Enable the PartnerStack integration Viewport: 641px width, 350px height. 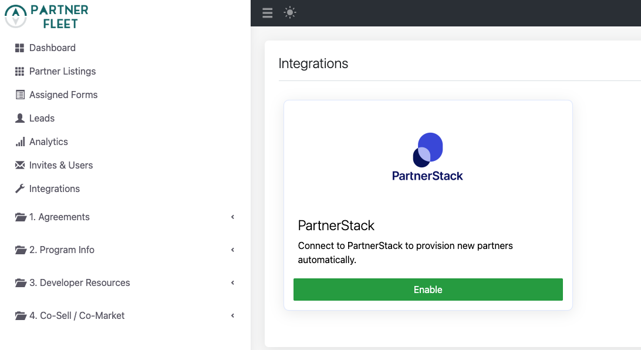pos(428,290)
